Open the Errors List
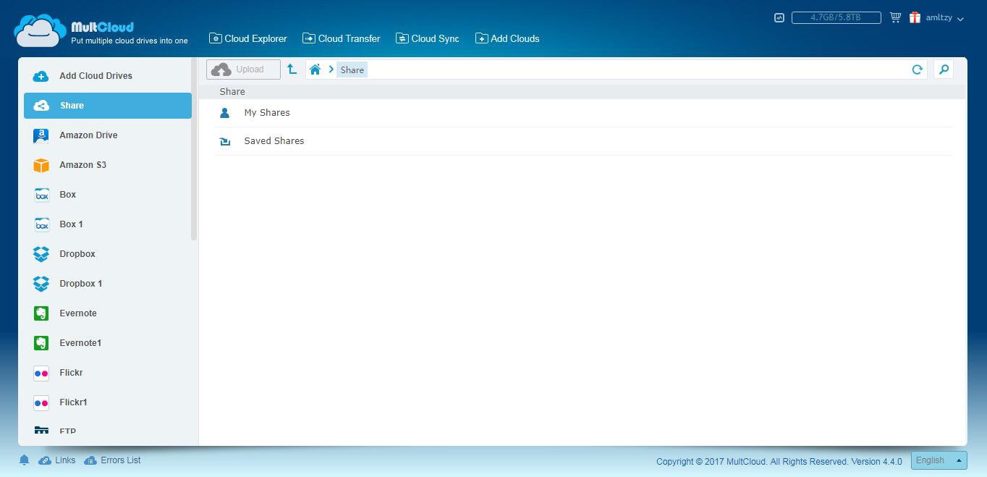 pos(113,460)
